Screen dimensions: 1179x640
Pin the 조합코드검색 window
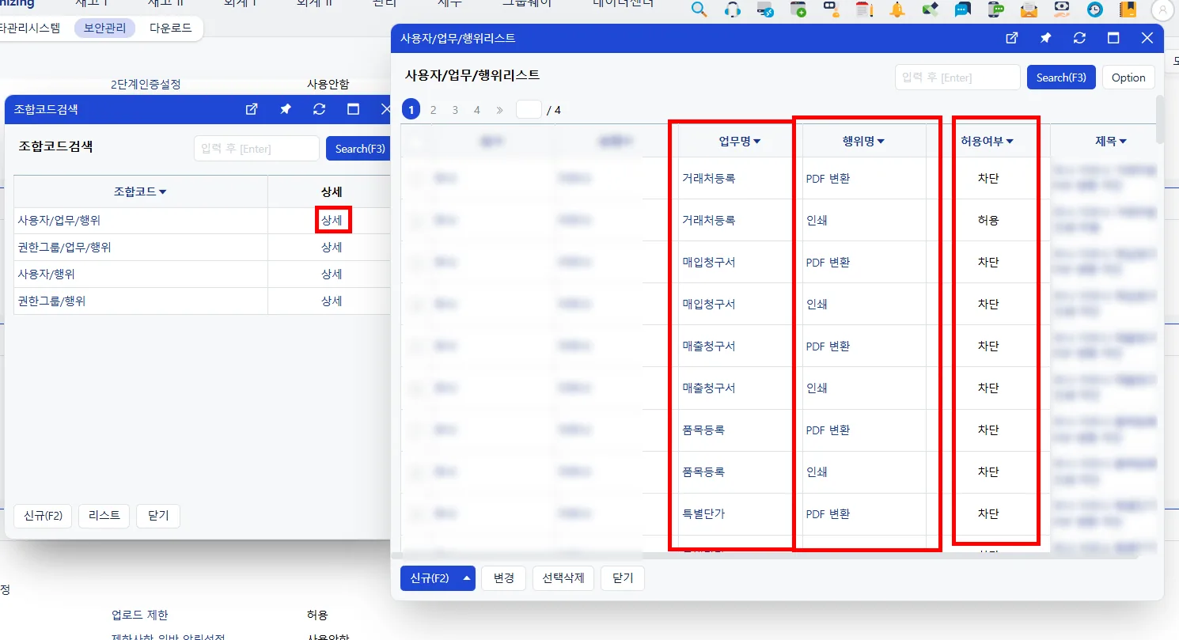pyautogui.click(x=286, y=109)
